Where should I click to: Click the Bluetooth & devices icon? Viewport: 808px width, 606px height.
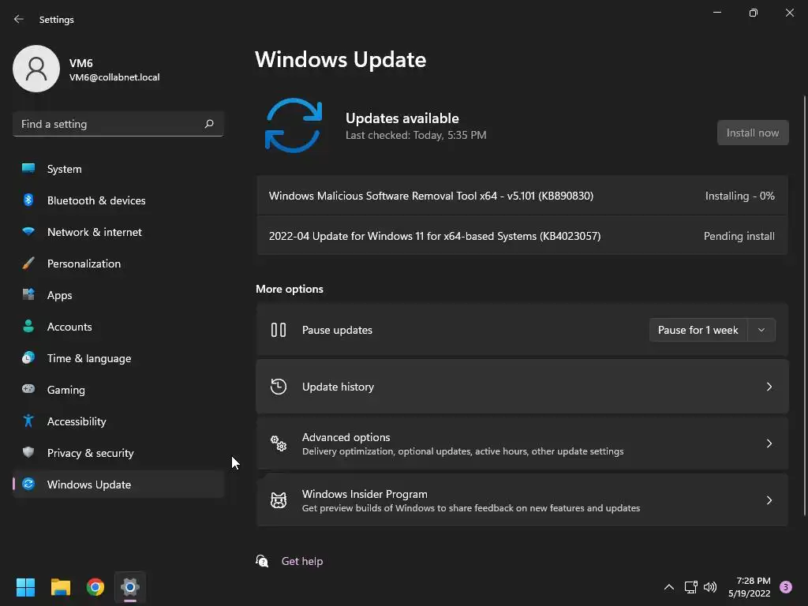point(28,200)
